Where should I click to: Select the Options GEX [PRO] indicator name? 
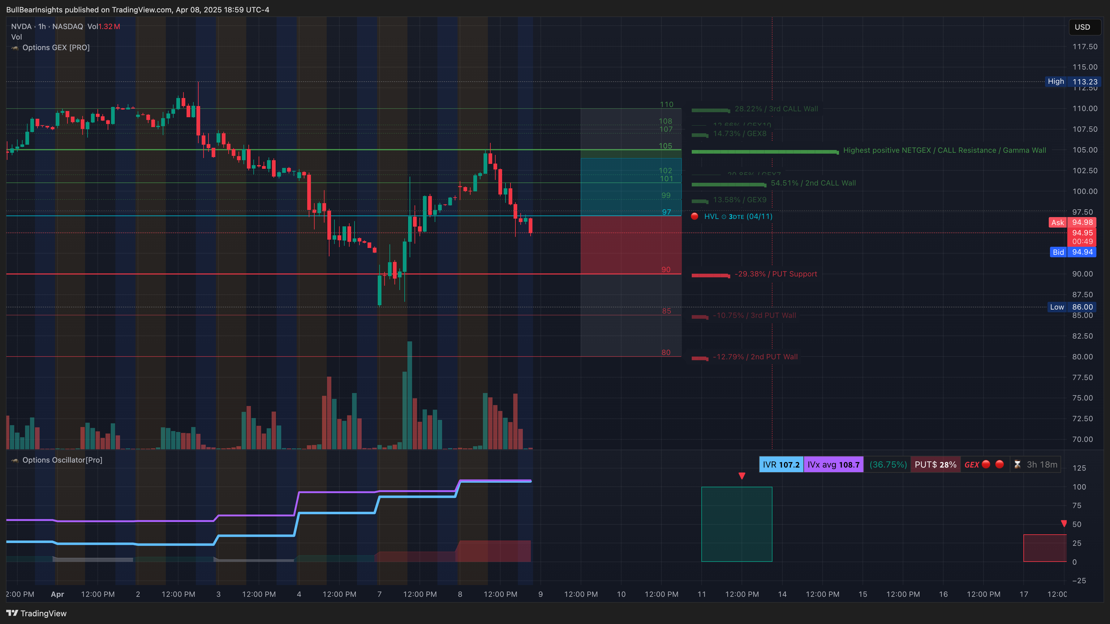coord(56,47)
